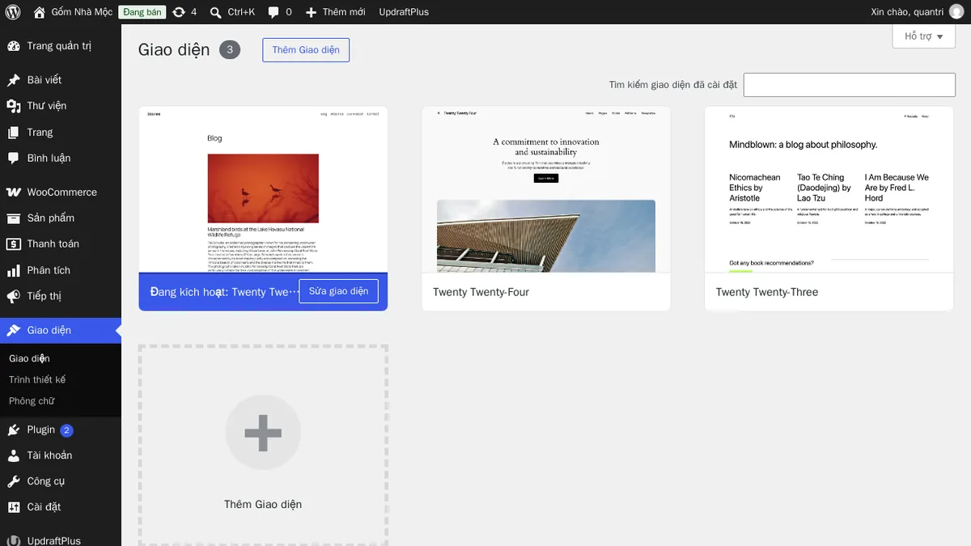Click the home icon beside Gốm Nhà Mộc
The image size is (971, 546).
[x=40, y=12]
